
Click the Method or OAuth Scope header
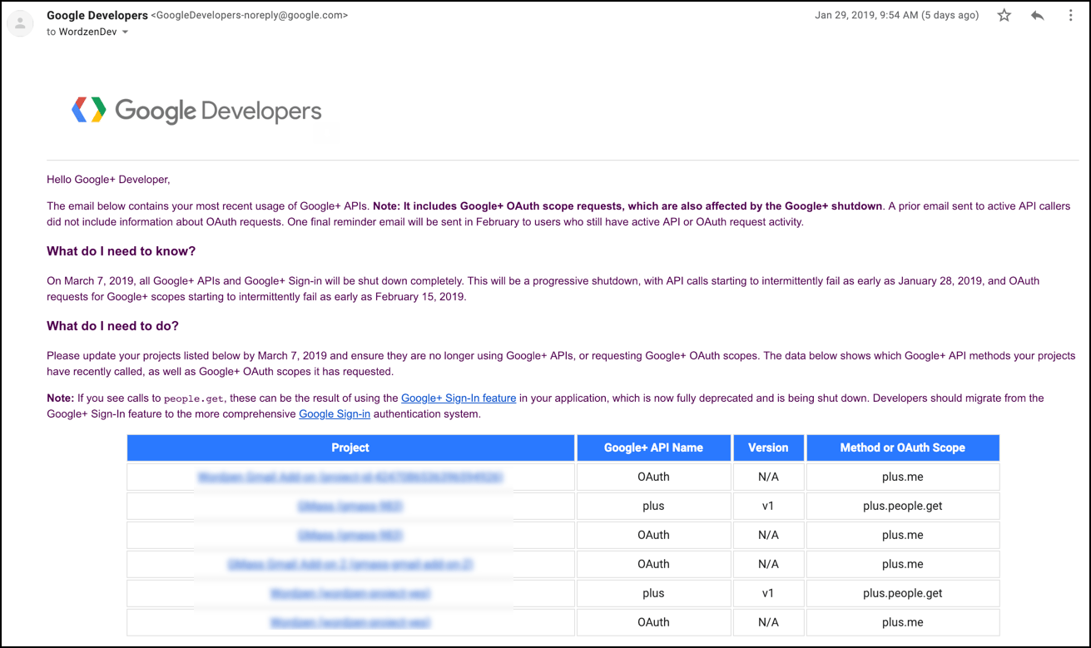tap(902, 448)
